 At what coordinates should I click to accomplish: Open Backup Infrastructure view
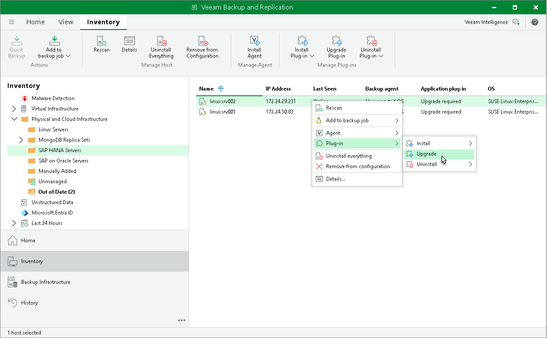click(x=95, y=282)
